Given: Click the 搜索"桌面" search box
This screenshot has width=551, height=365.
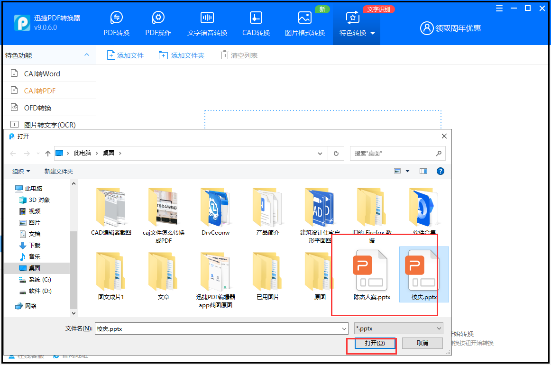Looking at the screenshot, I should [397, 154].
